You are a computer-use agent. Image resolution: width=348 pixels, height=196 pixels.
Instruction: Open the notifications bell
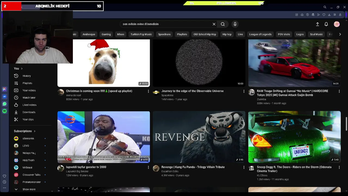coord(326,24)
